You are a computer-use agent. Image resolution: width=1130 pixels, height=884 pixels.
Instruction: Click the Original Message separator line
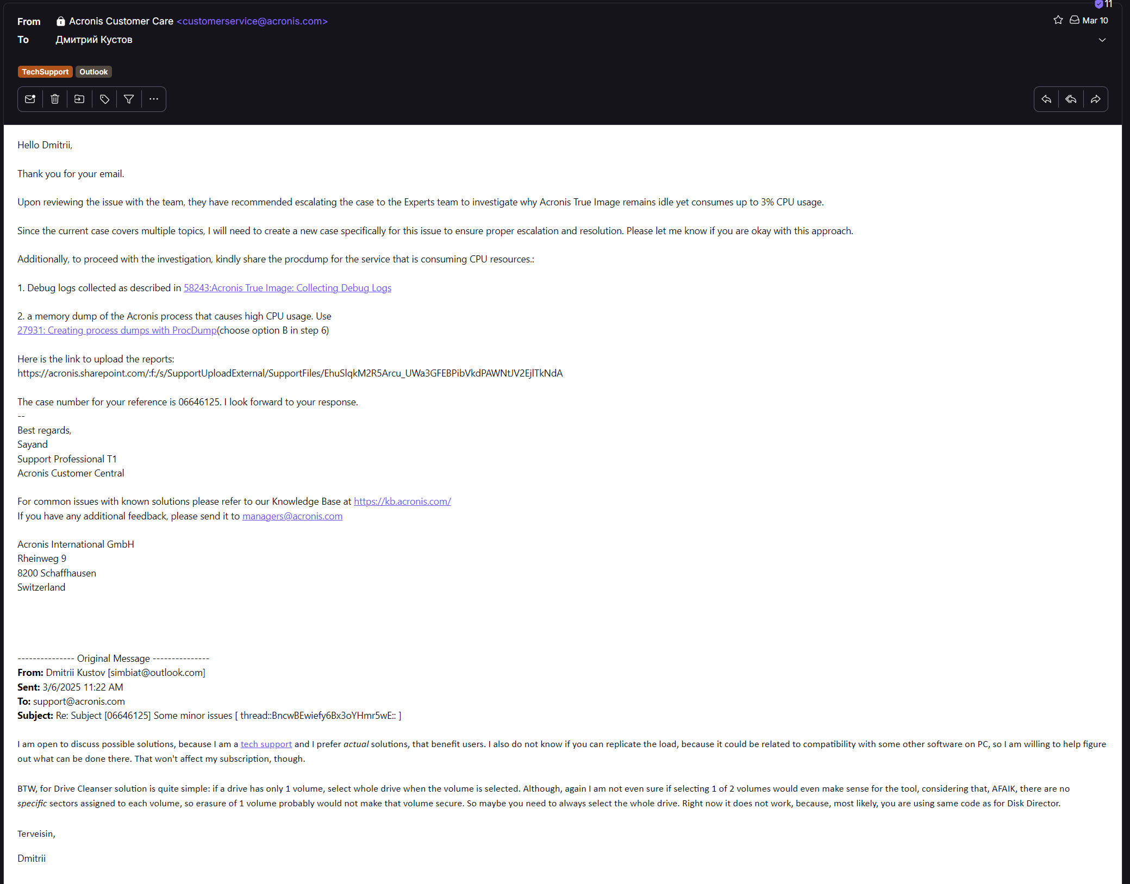pyautogui.click(x=113, y=659)
